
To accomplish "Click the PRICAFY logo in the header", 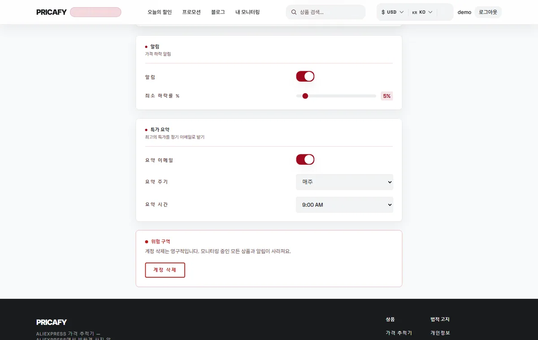I will pyautogui.click(x=52, y=12).
